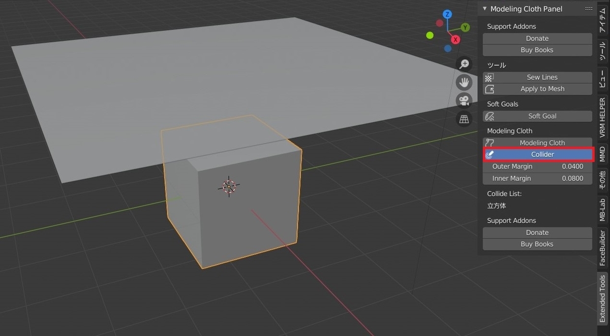Click the upper Buy Books button
The width and height of the screenshot is (610, 336).
coord(537,50)
